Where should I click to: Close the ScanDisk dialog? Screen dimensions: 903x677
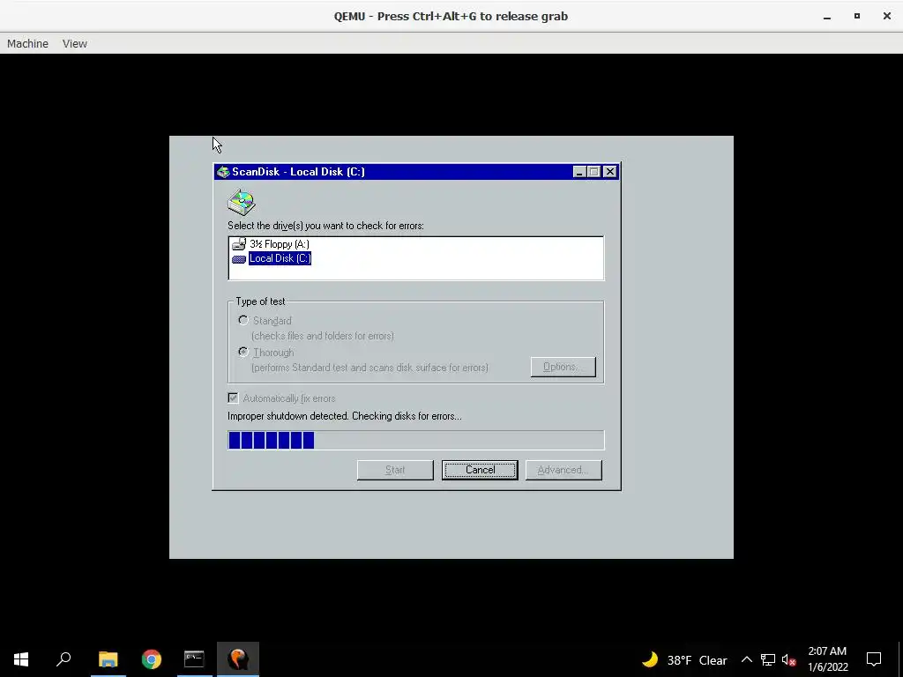(x=610, y=172)
